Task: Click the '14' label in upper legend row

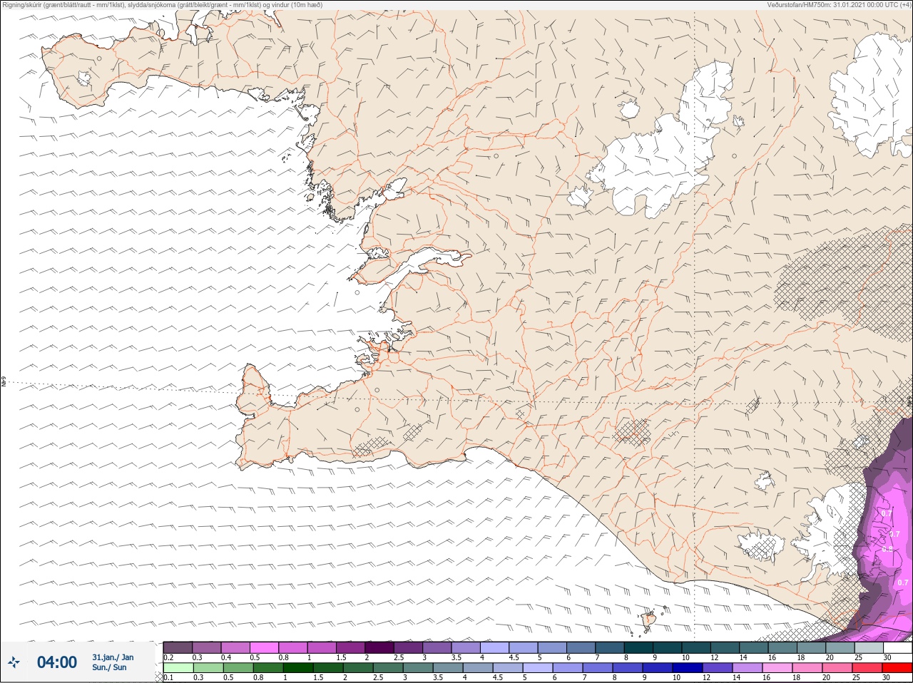Action: tap(743, 657)
